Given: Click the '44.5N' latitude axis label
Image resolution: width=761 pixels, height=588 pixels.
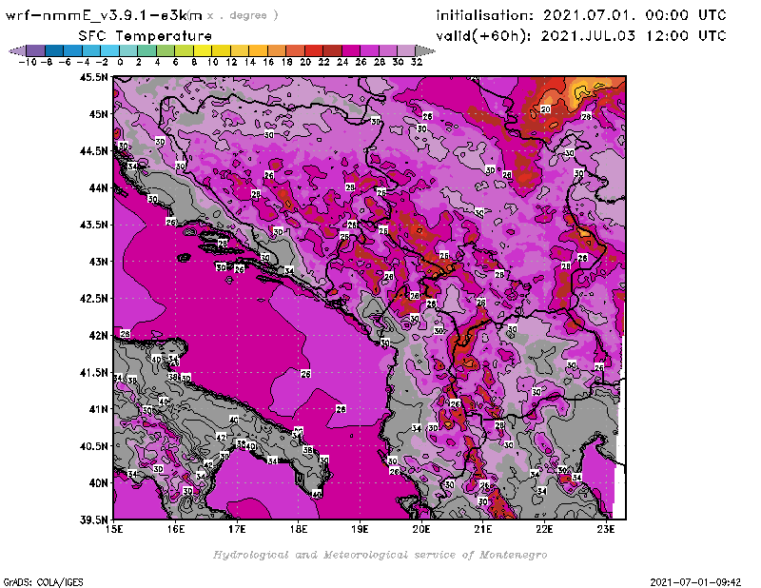Looking at the screenshot, I should click(93, 150).
